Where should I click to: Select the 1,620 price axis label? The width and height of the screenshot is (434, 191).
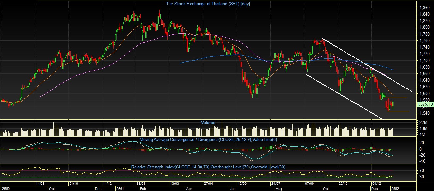(424, 87)
